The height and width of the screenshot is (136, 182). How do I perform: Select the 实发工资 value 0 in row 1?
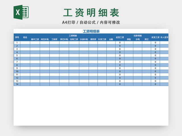click(156, 43)
